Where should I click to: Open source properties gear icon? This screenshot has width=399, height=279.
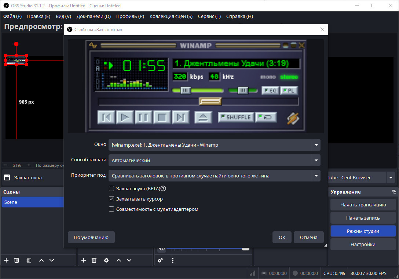pyautogui.click(x=106, y=260)
